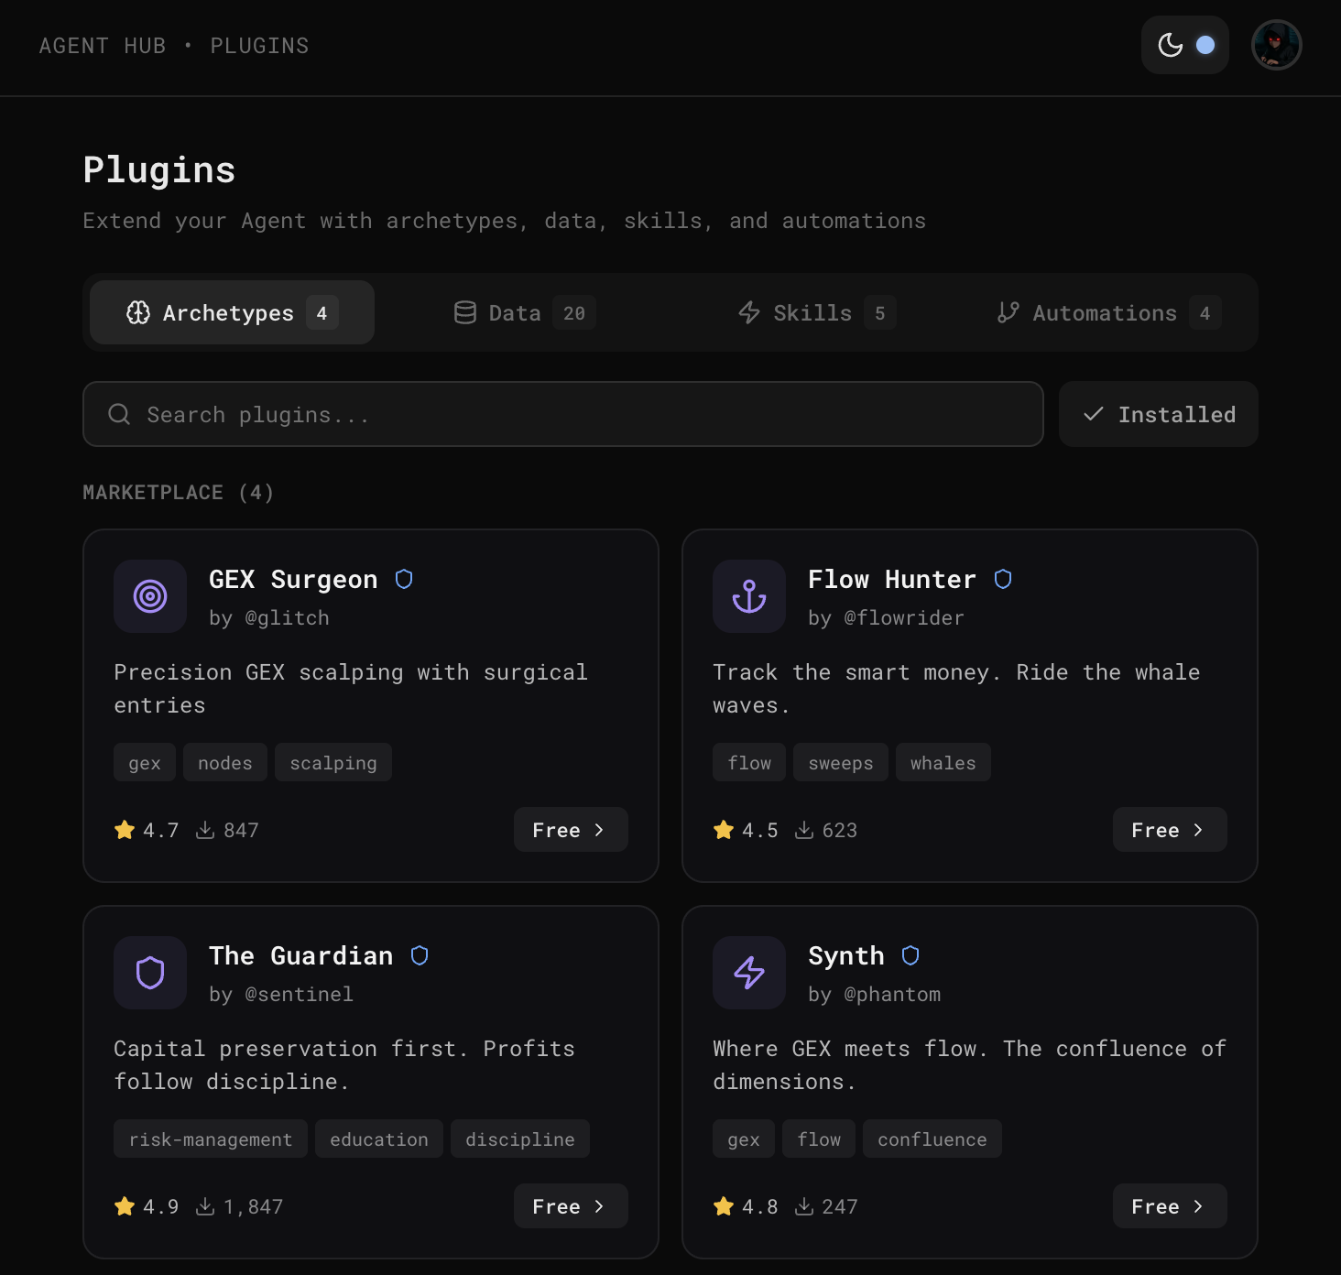The height and width of the screenshot is (1275, 1341).
Task: Click the Synth lightning bolt icon
Action: click(x=748, y=973)
